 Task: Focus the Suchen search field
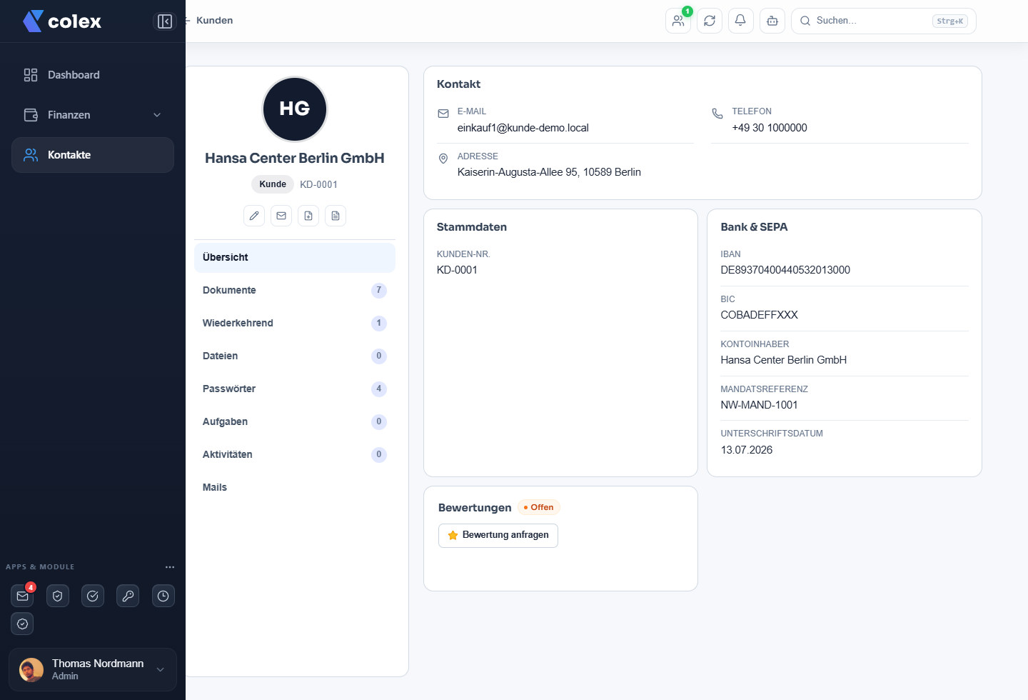884,21
